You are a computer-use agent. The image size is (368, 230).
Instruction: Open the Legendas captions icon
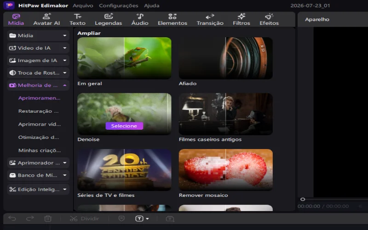click(109, 16)
